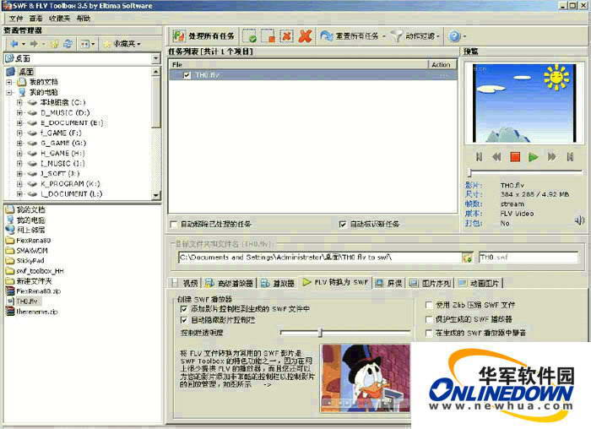
Task: Switch to the animated image tab
Action: pyautogui.click(x=479, y=283)
